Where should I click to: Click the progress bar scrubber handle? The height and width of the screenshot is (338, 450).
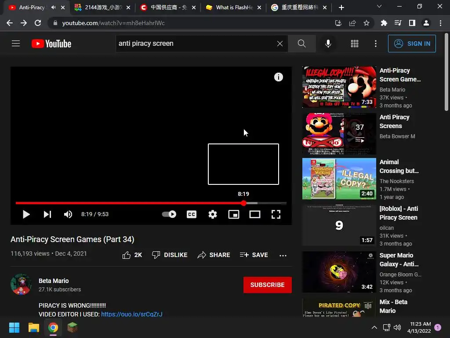(x=243, y=203)
